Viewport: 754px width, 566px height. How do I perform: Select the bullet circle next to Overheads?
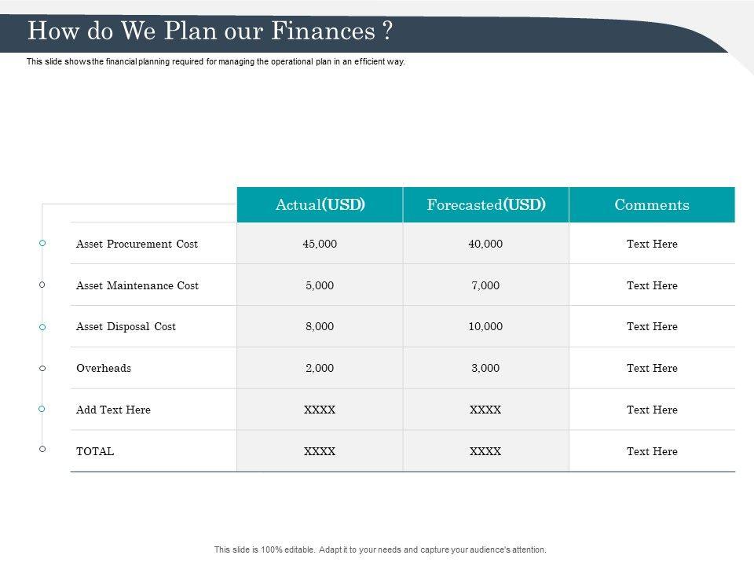coord(42,368)
